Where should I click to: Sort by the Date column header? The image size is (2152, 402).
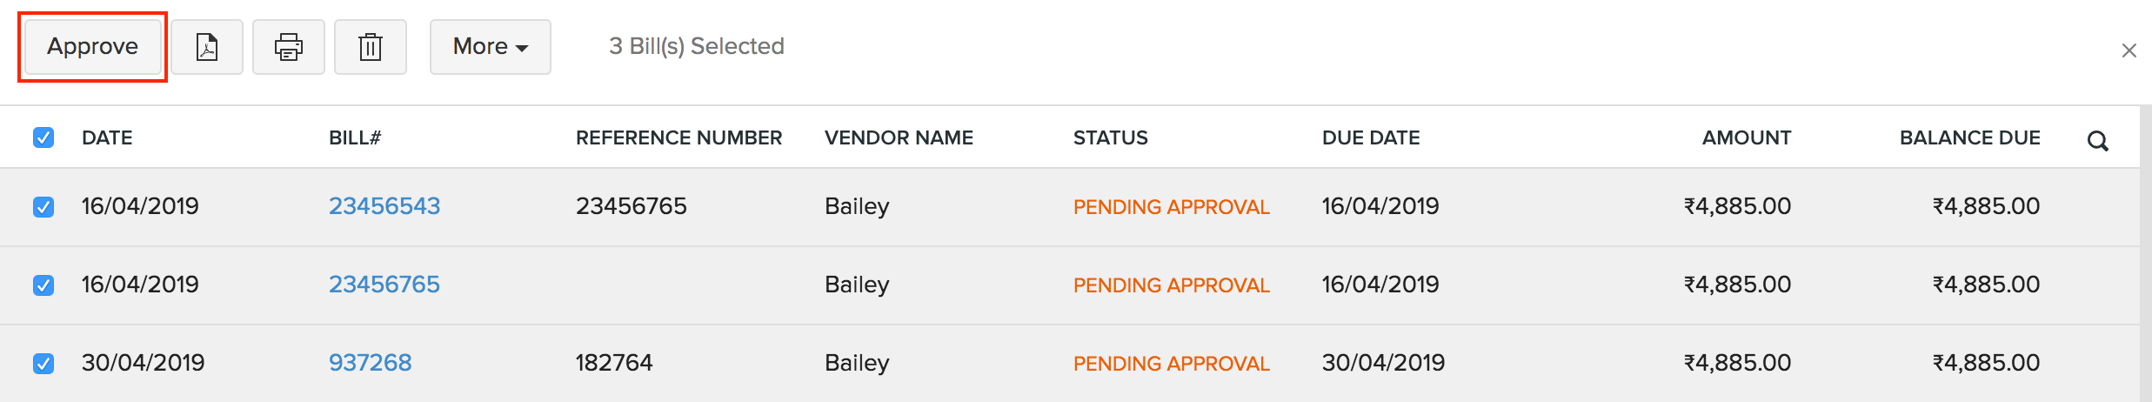[107, 137]
